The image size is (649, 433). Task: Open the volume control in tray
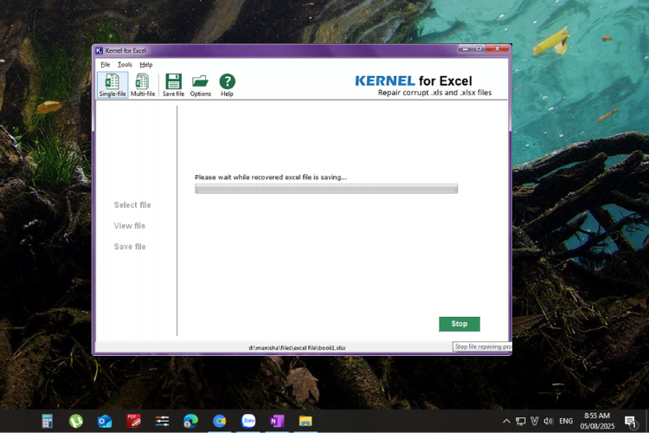[x=549, y=422]
